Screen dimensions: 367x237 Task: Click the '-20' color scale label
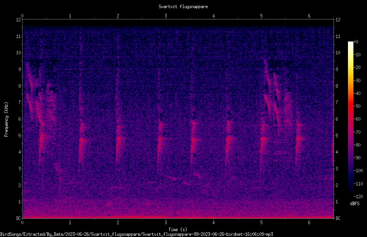coord(357,67)
